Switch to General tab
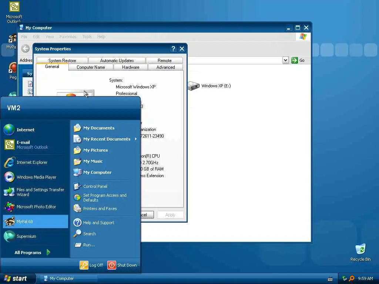The image size is (379, 284). (x=52, y=67)
